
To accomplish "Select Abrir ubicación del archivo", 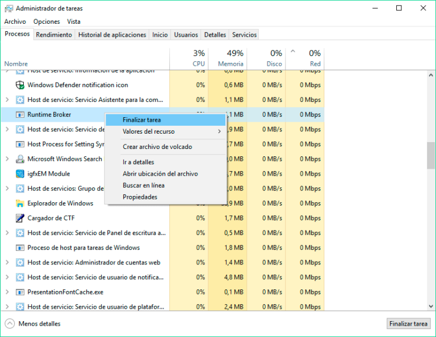I will (x=160, y=174).
